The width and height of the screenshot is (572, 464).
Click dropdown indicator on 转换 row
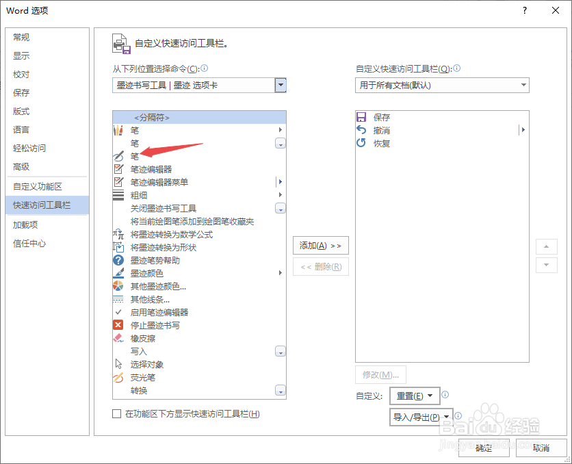(280, 391)
